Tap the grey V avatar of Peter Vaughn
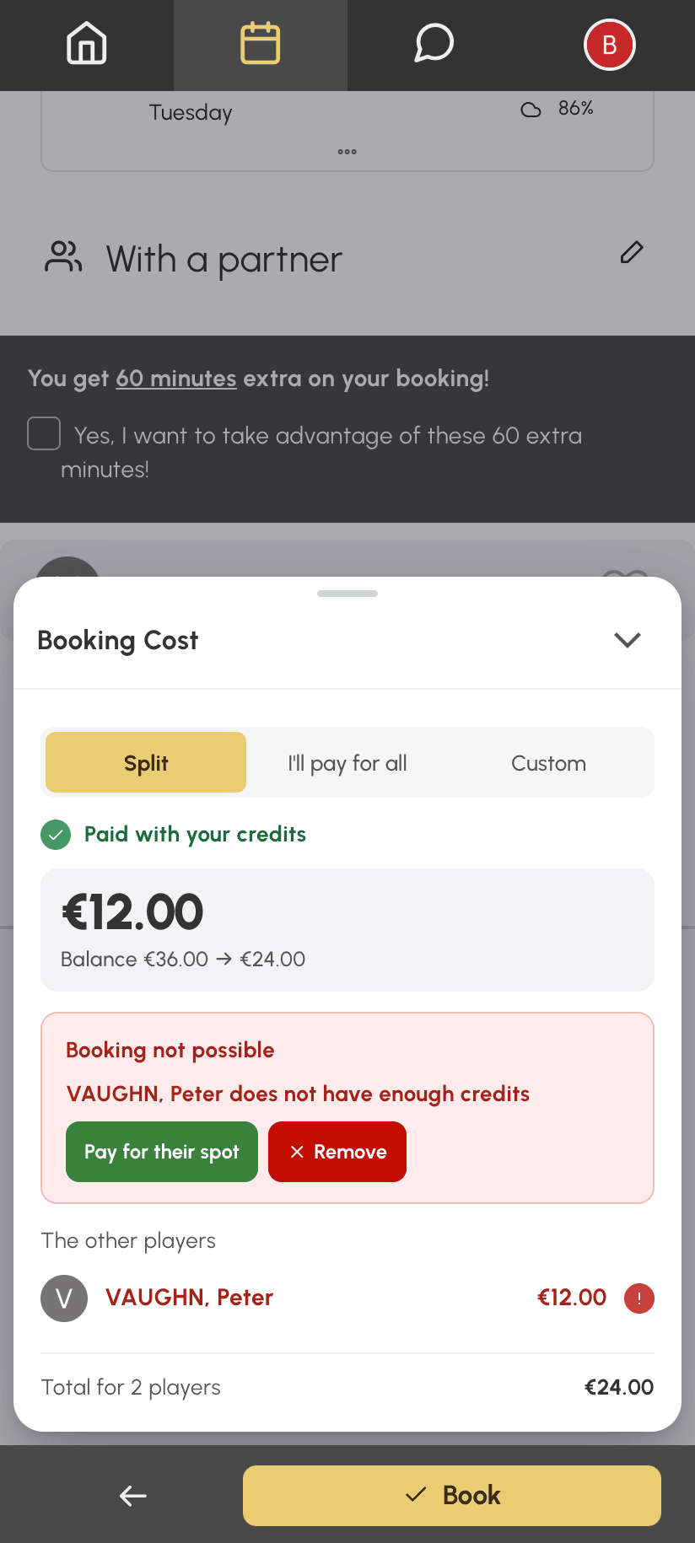The image size is (695, 1543). pos(64,1298)
